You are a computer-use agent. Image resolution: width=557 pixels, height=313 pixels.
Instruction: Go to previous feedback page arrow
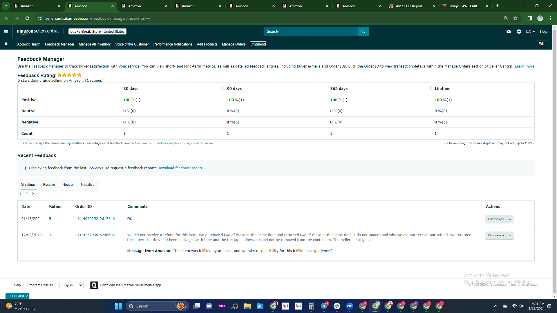(x=21, y=194)
